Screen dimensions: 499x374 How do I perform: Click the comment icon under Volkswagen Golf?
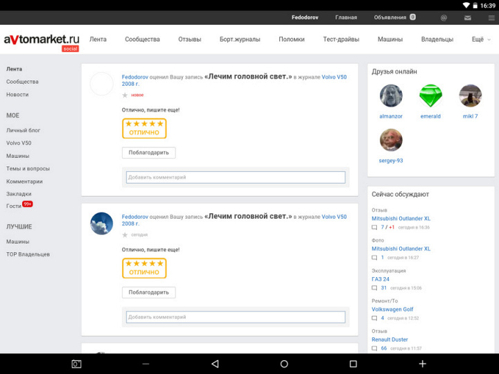pos(374,319)
